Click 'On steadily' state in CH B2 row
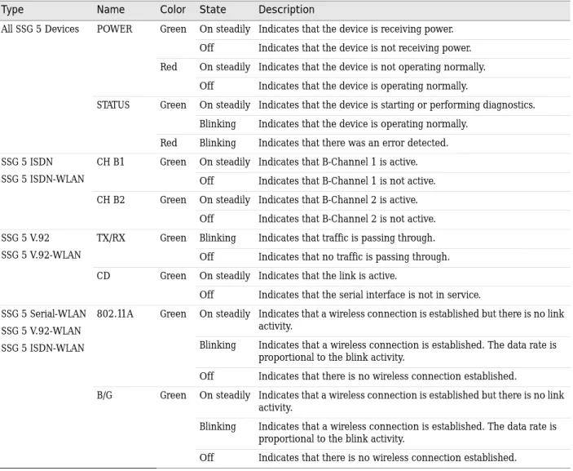This screenshot has width=573, height=471. [225, 200]
